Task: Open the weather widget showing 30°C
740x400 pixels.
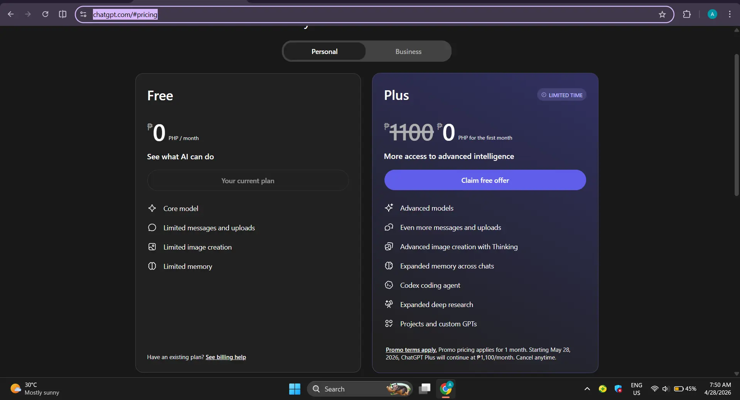Action: click(35, 389)
